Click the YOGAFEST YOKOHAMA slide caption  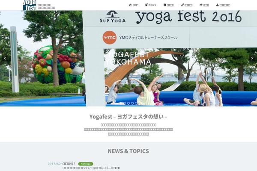point(128,59)
